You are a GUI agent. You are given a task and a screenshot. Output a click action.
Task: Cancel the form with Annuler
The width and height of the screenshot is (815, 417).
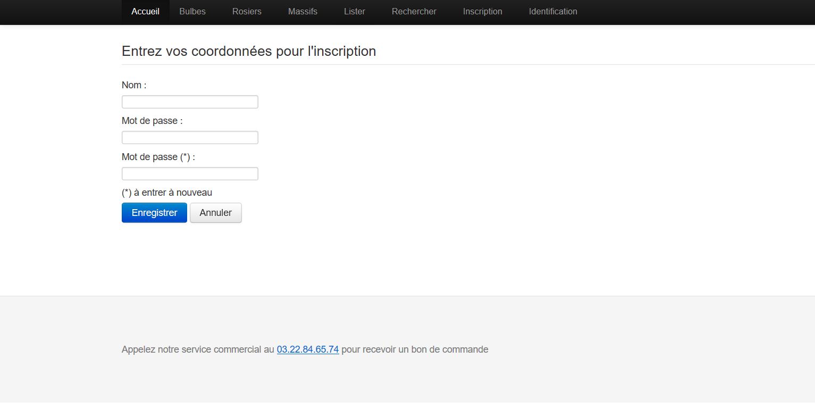click(215, 213)
